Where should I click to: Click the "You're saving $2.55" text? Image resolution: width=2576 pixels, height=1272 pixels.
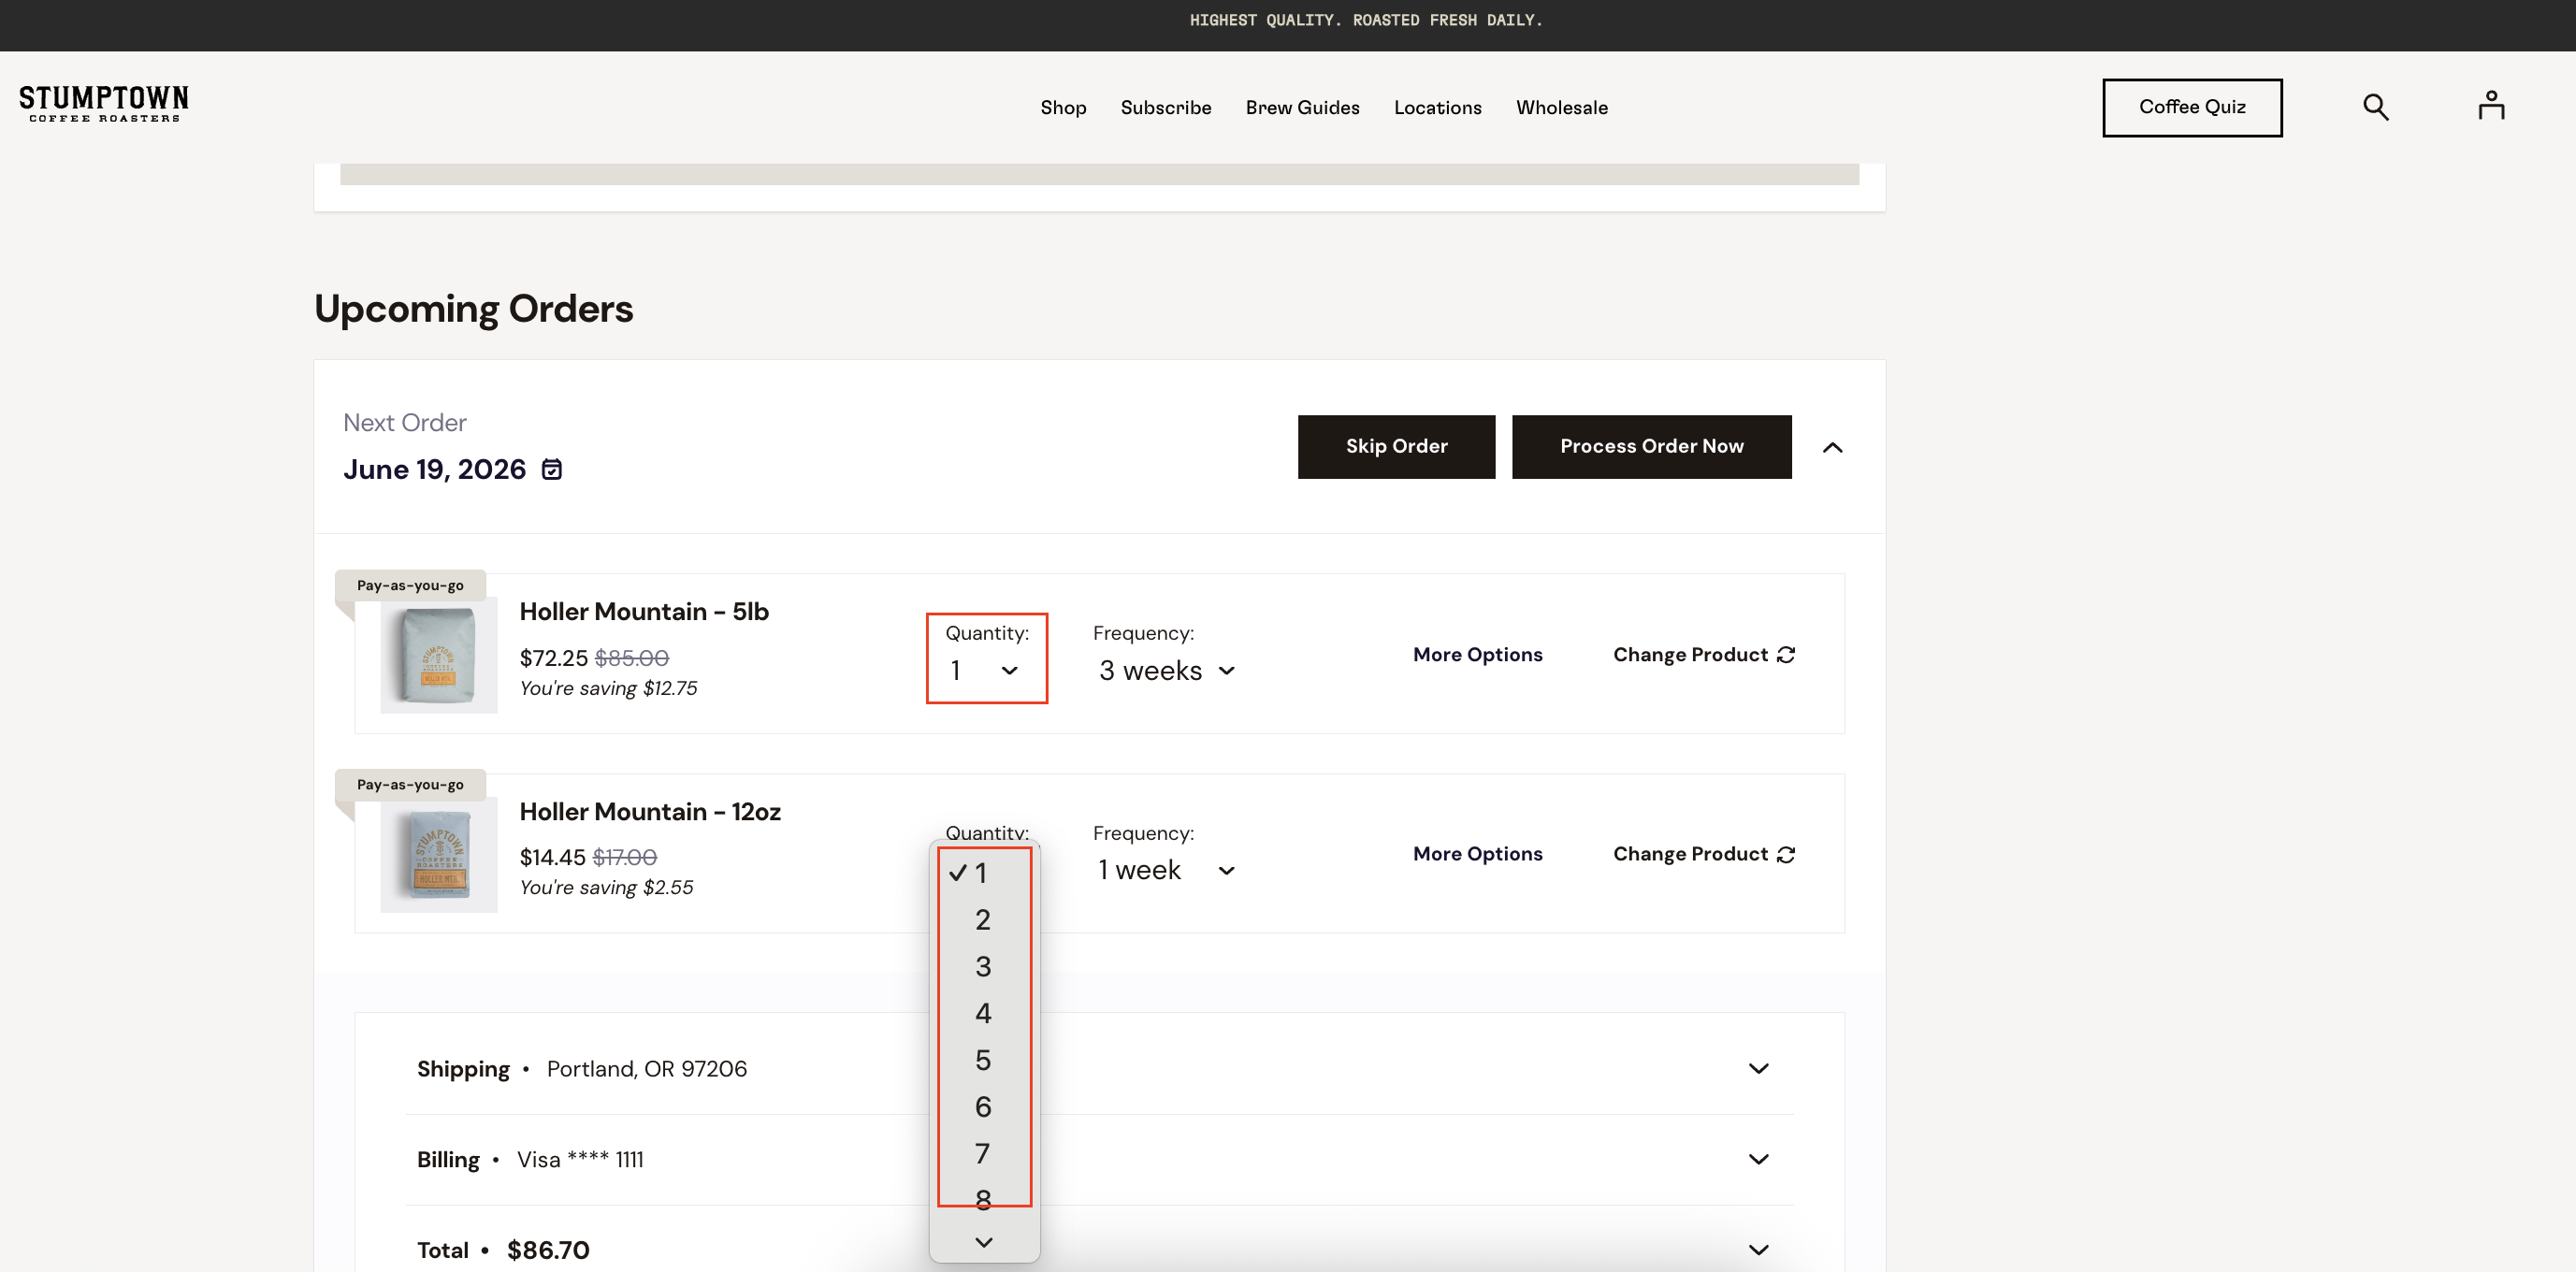tap(606, 887)
